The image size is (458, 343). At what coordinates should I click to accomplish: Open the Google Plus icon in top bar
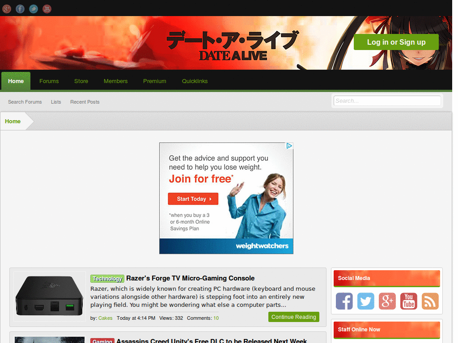(7, 9)
